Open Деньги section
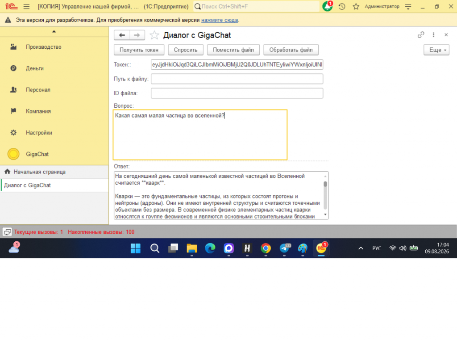Image resolution: width=457 pixels, height=341 pixels. click(54, 68)
